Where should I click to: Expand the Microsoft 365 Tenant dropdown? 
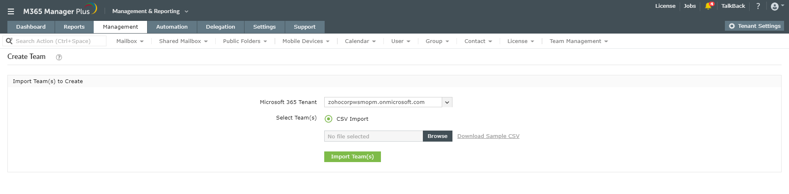(447, 102)
